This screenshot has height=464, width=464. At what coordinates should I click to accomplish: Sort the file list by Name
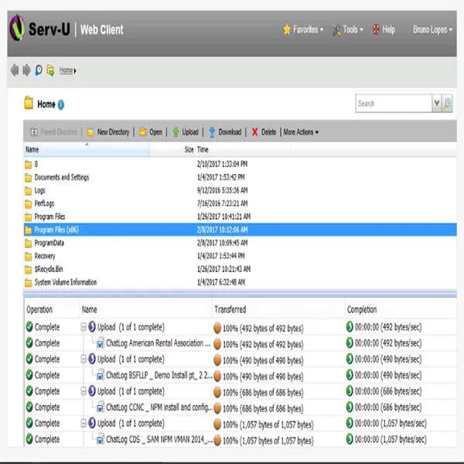tap(87, 149)
